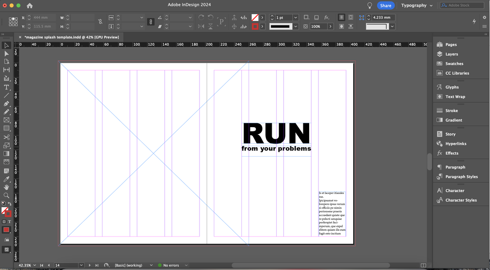The width and height of the screenshot is (490, 270).
Task: Select the Pencil tool
Action: (x=6, y=112)
